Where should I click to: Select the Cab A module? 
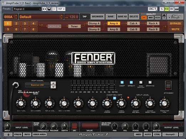134,23
